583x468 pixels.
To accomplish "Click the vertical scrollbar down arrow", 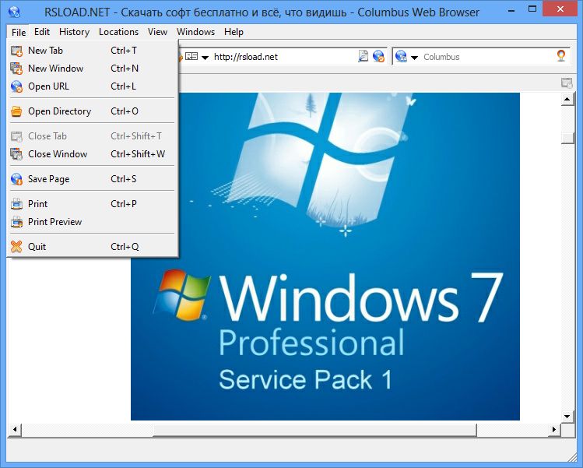I will click(x=567, y=416).
